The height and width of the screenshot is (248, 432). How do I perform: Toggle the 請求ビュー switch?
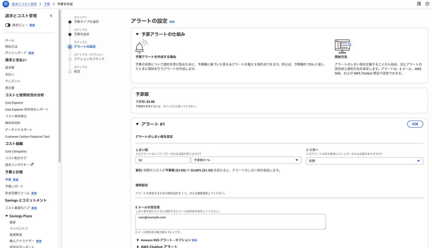click(x=8, y=25)
